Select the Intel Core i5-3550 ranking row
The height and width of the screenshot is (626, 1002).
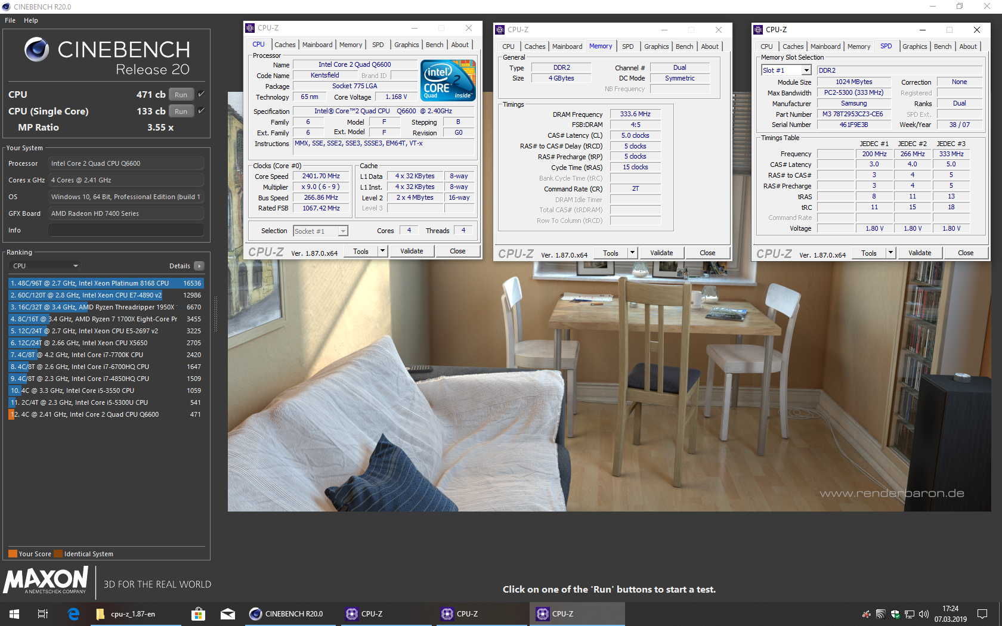pos(106,391)
